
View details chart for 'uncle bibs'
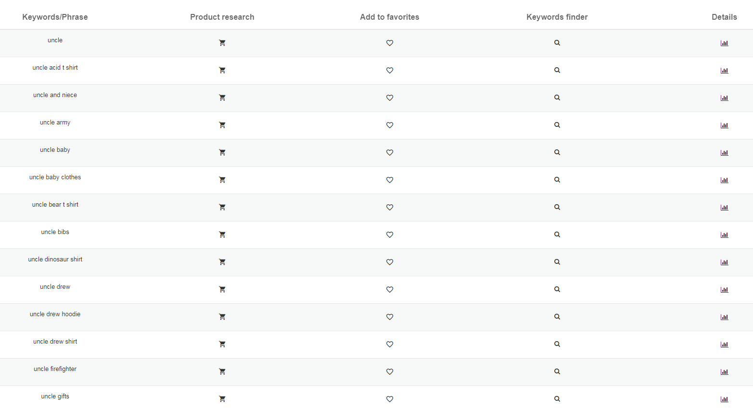point(724,235)
